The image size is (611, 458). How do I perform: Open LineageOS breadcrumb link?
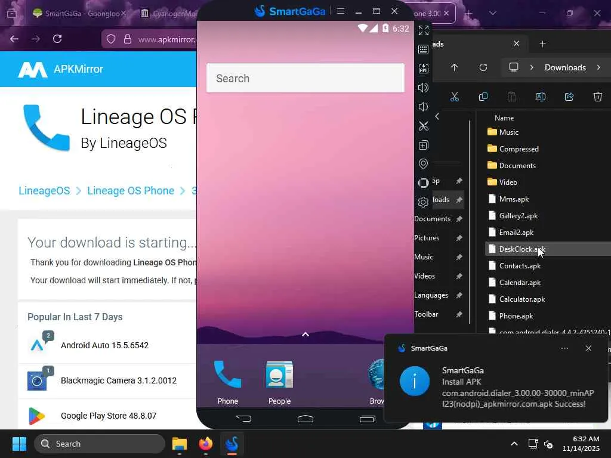click(44, 190)
